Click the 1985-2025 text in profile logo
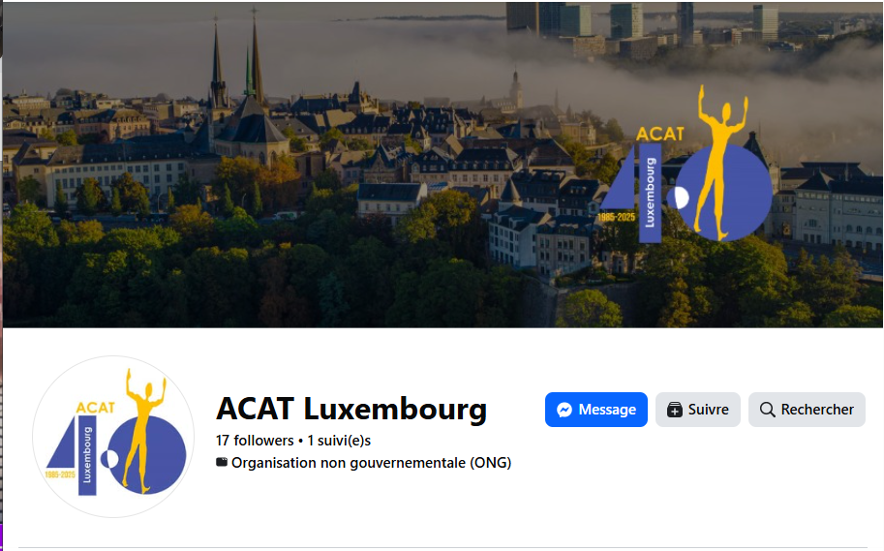884x551 pixels. [60, 474]
